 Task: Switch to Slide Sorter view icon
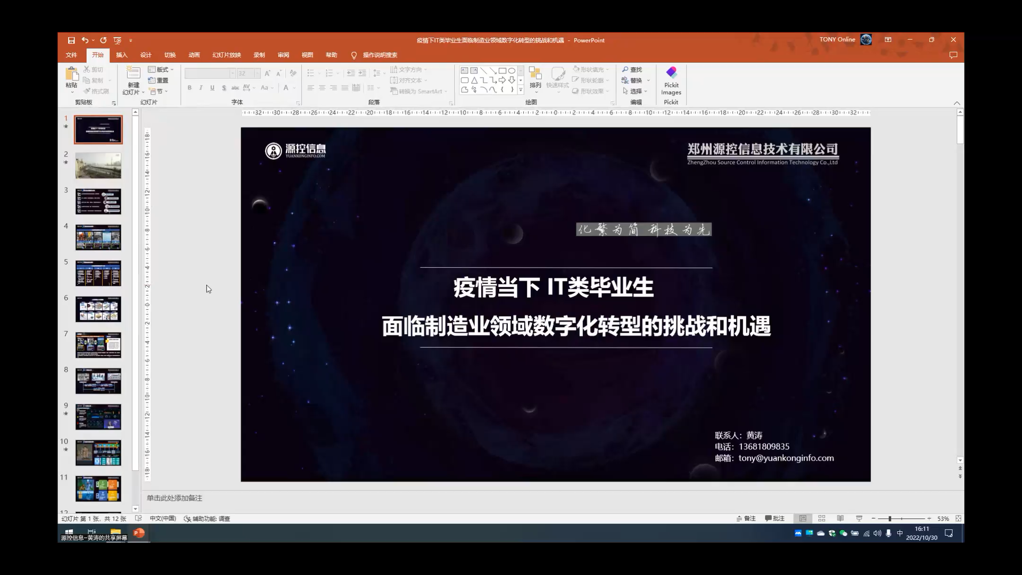(x=822, y=519)
